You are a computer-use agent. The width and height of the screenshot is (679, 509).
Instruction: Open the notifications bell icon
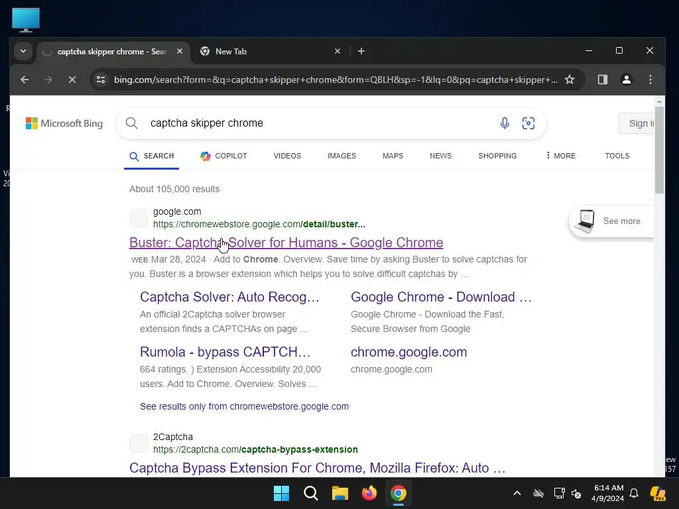[x=634, y=493]
